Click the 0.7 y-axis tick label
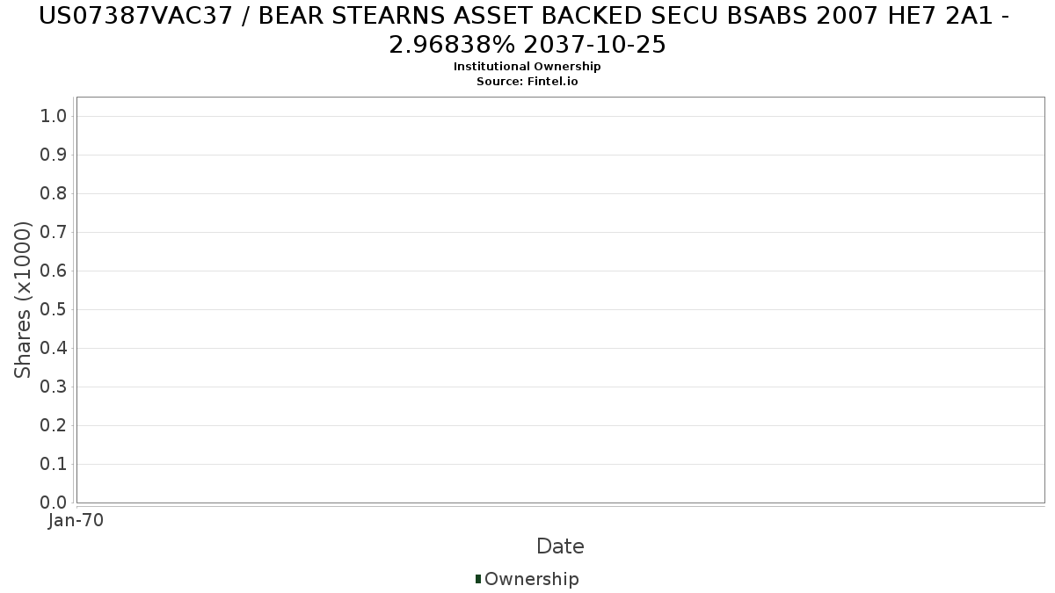The image size is (1055, 593). (x=54, y=233)
